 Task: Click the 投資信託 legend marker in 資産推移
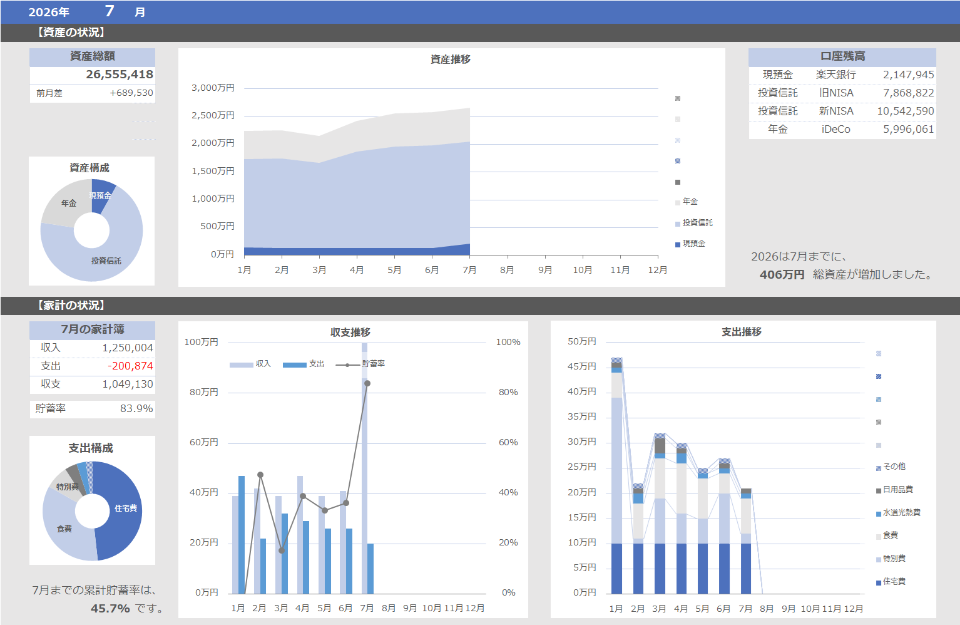coord(678,224)
